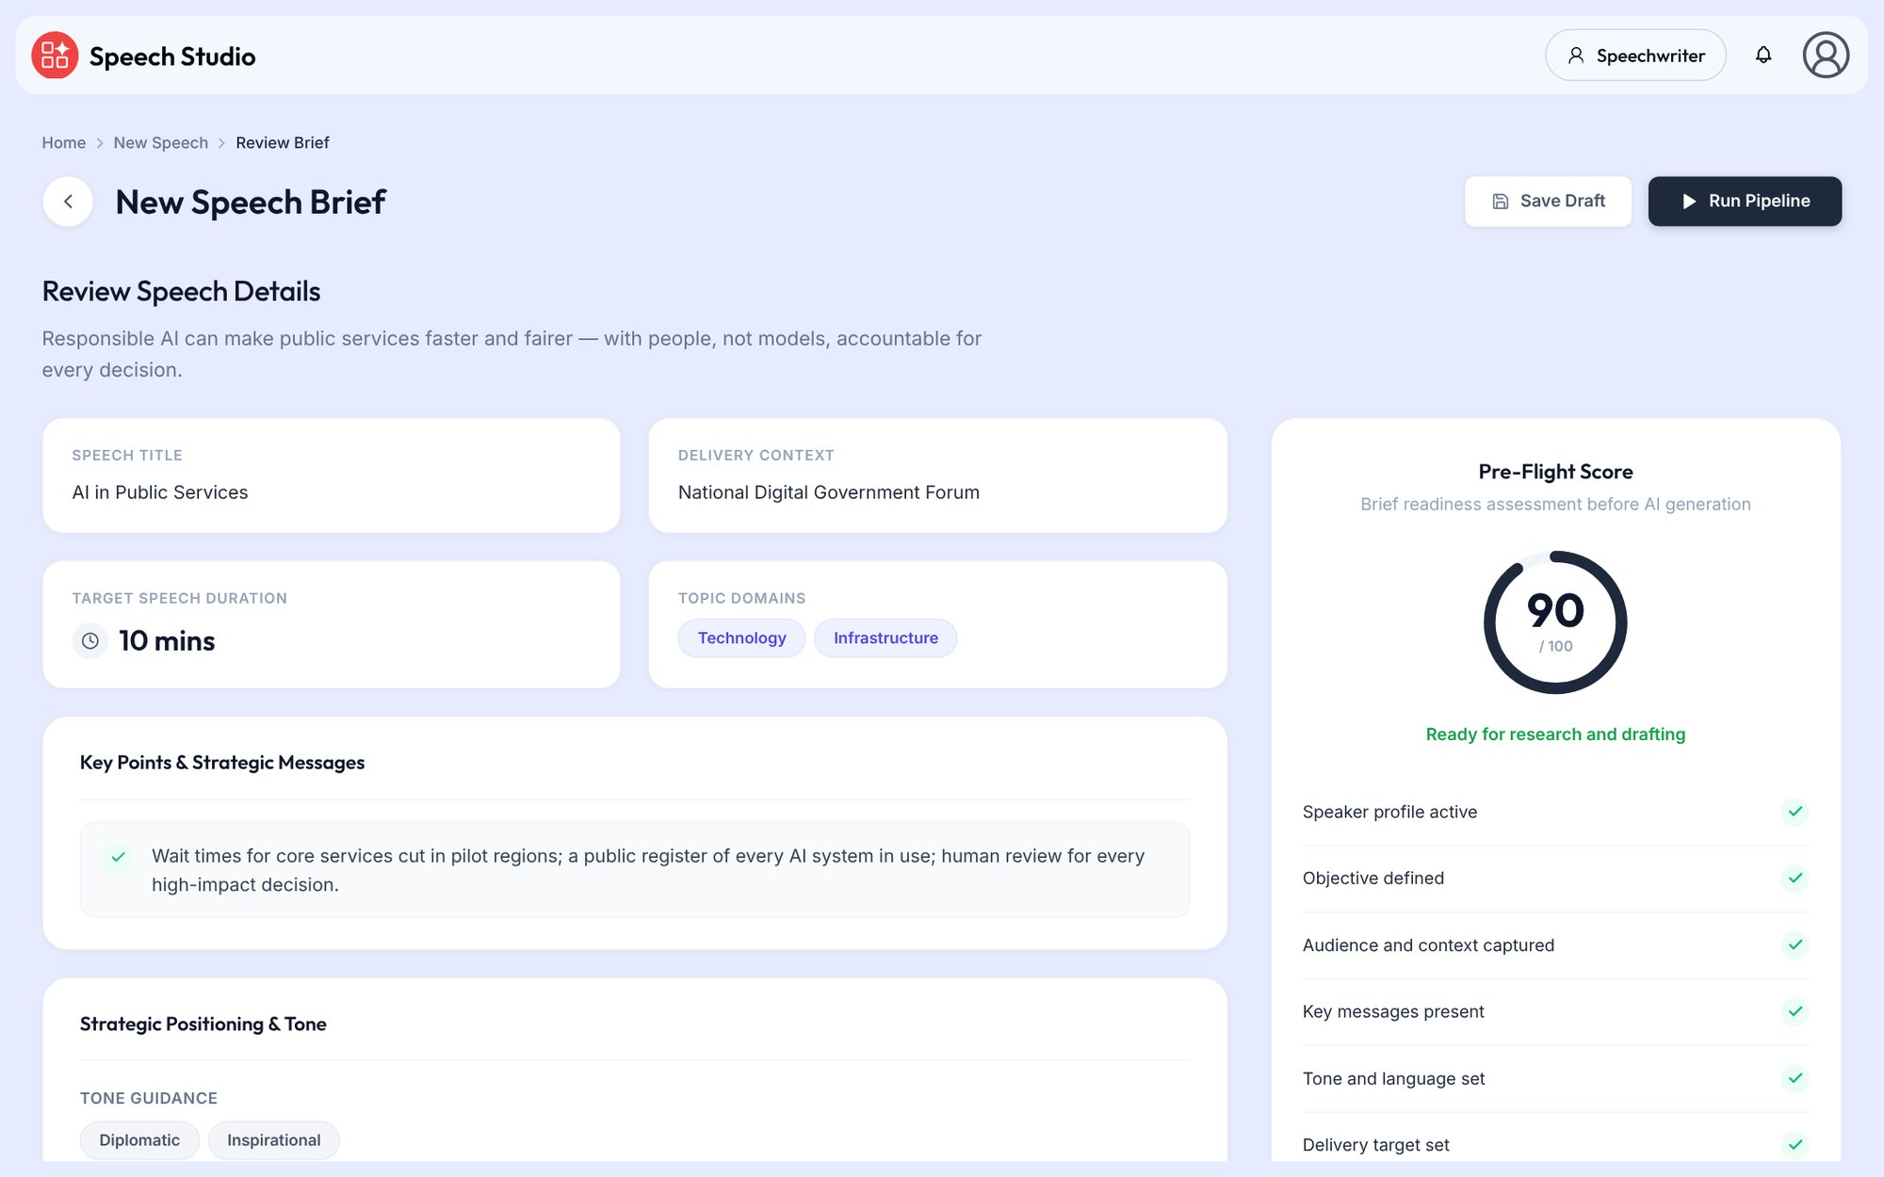Viewport: 1884px width, 1177px height.
Task: Open the user profile avatar
Action: [x=1826, y=56]
